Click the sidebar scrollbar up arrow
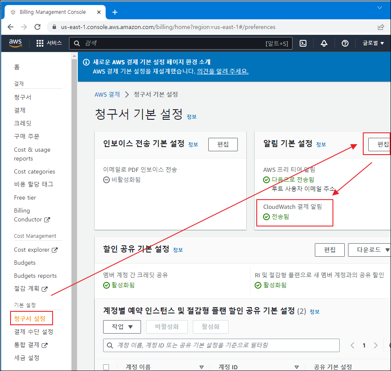This screenshot has width=391, height=371. (74, 56)
